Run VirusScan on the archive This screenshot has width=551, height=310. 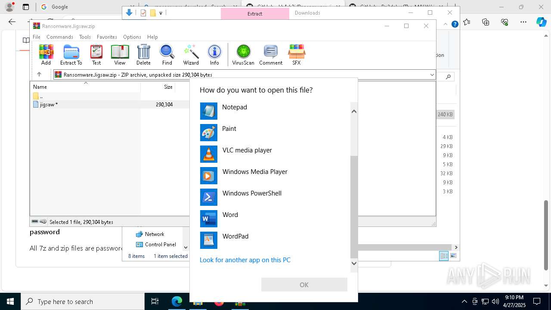click(x=243, y=55)
